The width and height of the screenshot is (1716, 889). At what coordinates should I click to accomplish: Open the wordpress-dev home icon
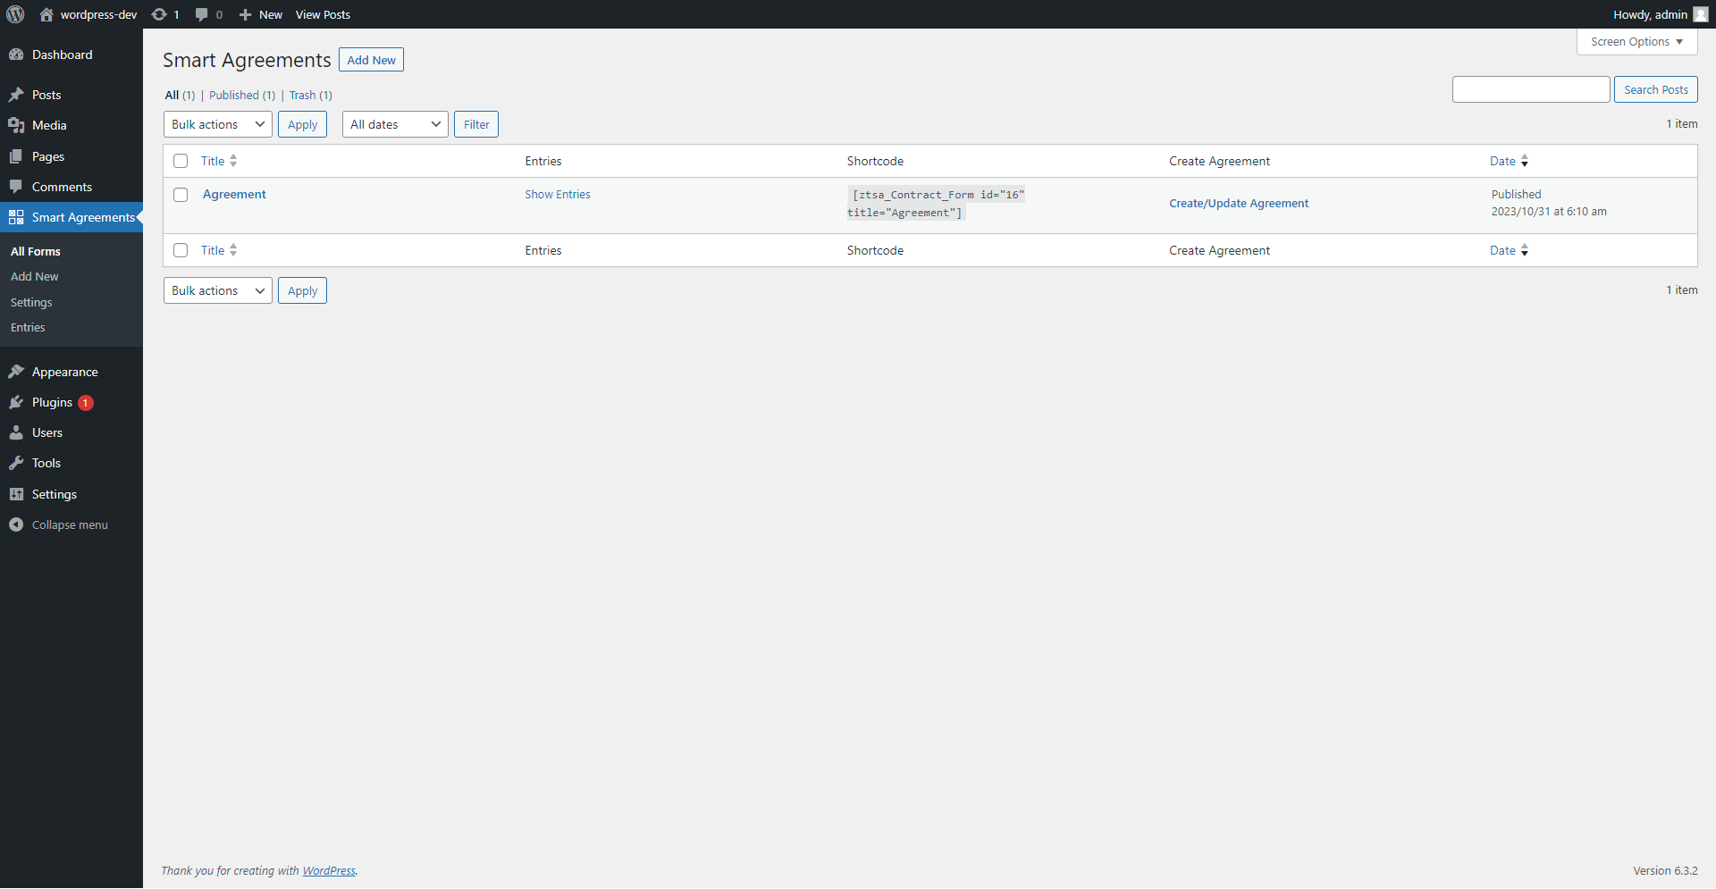coord(46,14)
